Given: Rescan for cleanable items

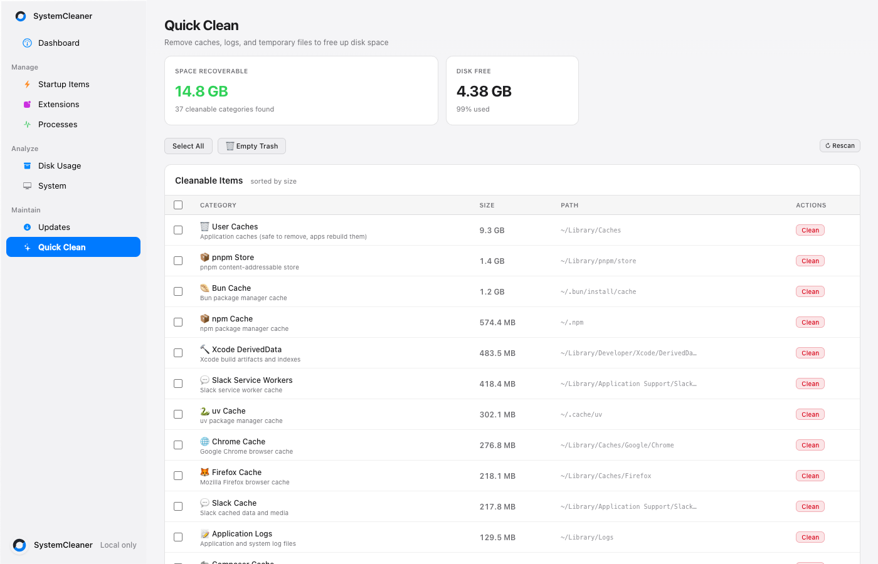Looking at the screenshot, I should (x=840, y=145).
